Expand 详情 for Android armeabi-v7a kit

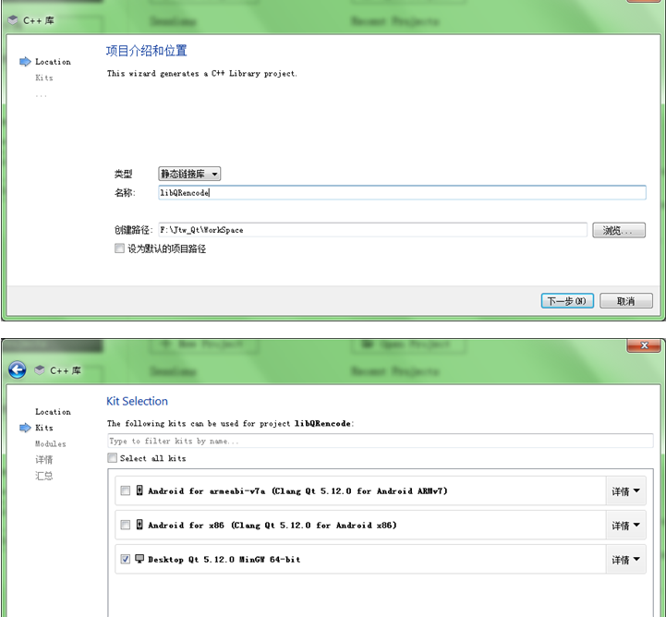coord(625,490)
